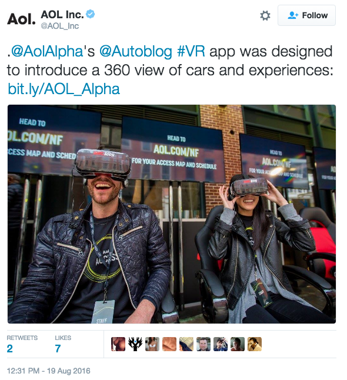Click the fourth liker avatar

tap(169, 344)
